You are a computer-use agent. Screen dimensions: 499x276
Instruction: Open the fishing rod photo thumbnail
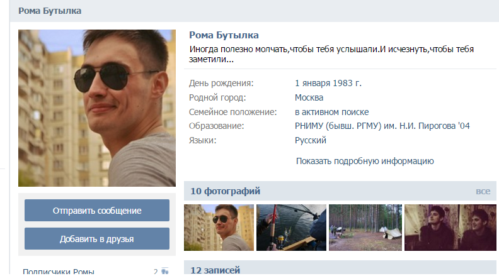[x=291, y=228]
